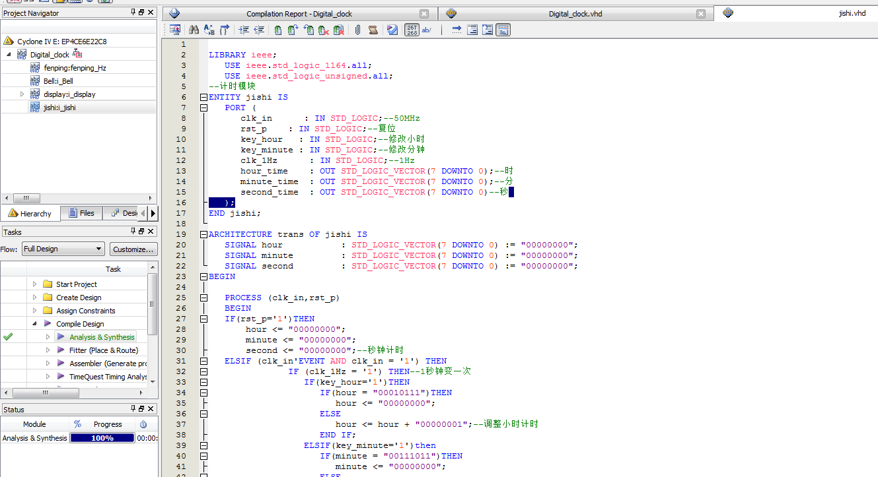
Task: Click the Toggle Bookmark green flag icon
Action: coord(278,30)
